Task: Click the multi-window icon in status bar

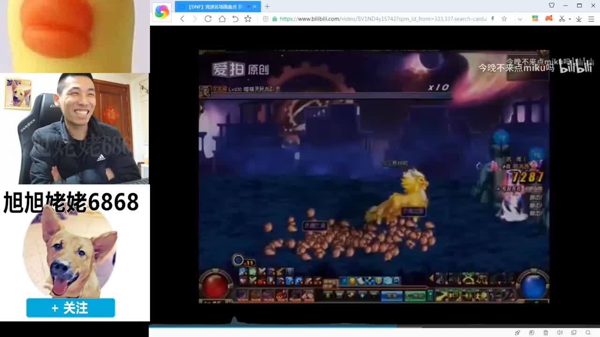Action: pyautogui.click(x=574, y=333)
